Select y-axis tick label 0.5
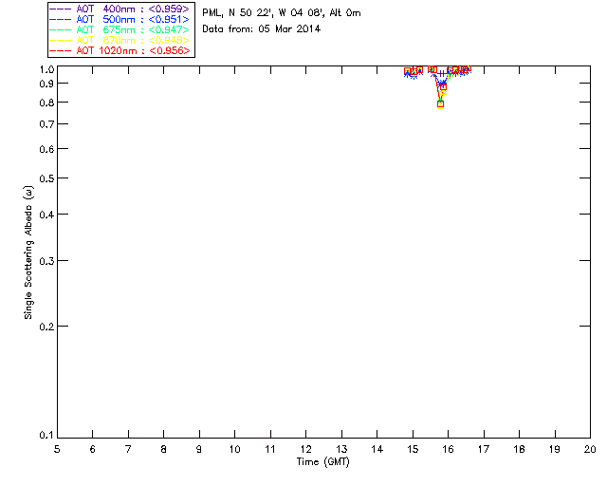This screenshot has height=486, width=607. pyautogui.click(x=46, y=178)
